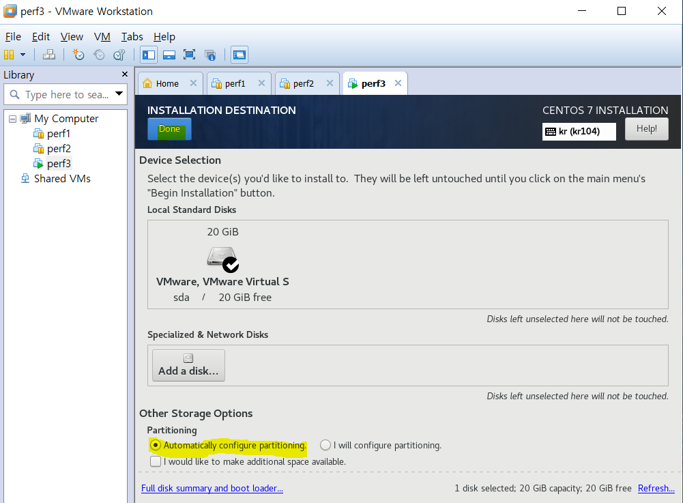683x503 pixels.
Task: Select Shared VMs in library
Action: 62,179
